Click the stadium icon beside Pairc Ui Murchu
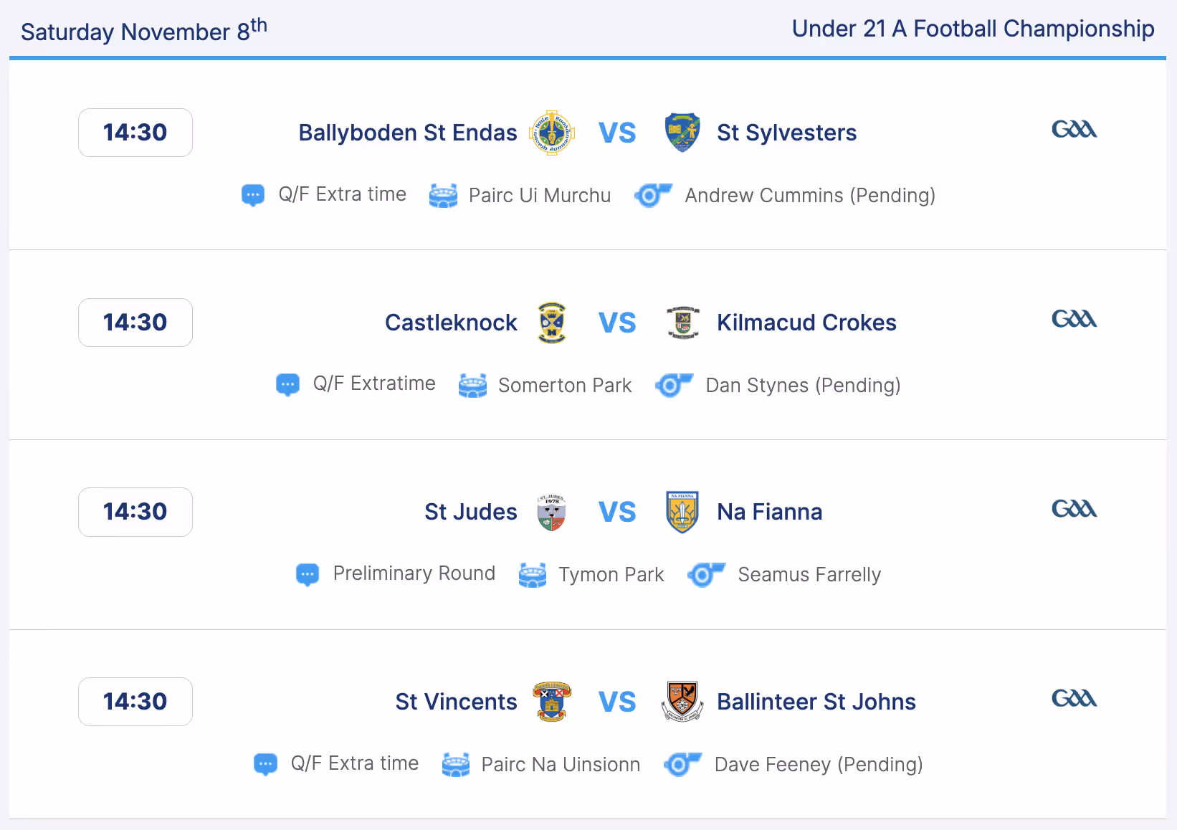1177x830 pixels. (443, 196)
